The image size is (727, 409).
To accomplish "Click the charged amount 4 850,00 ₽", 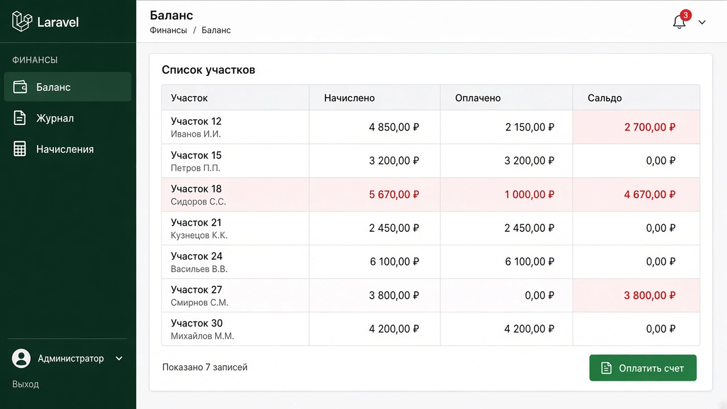I will [x=394, y=127].
